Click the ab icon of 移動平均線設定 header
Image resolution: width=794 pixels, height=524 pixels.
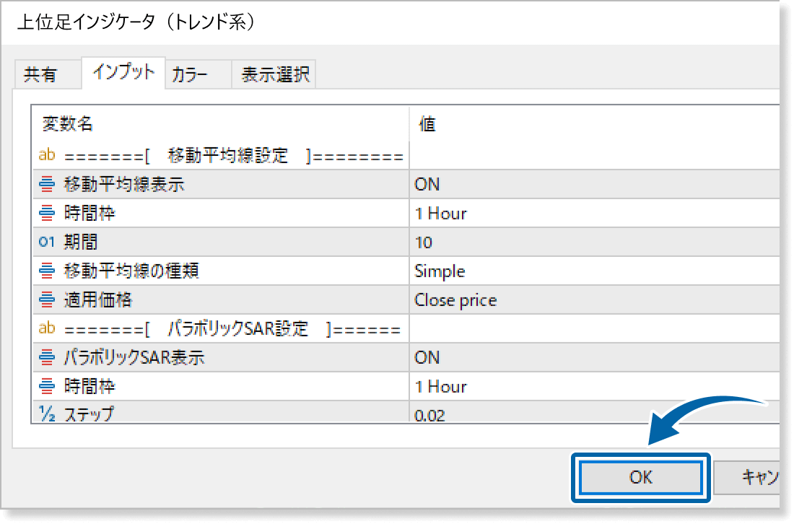coord(47,155)
